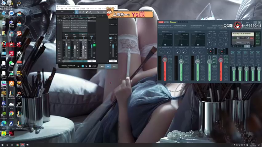
Task: Click first Normal mode button in Master Section
Action: (x=233, y=53)
